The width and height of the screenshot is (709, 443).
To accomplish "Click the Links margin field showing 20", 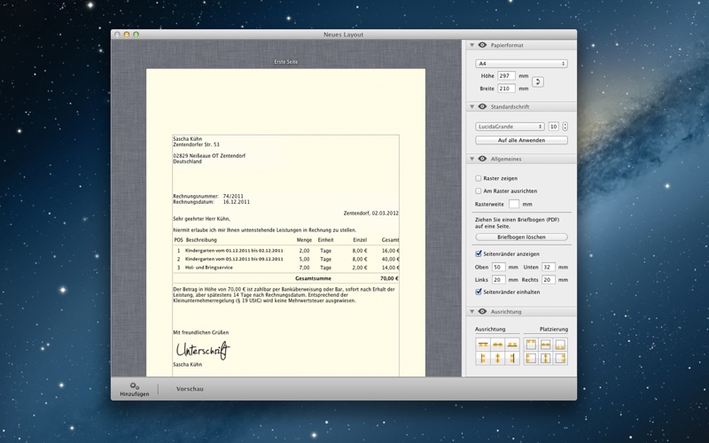I will 498,280.
